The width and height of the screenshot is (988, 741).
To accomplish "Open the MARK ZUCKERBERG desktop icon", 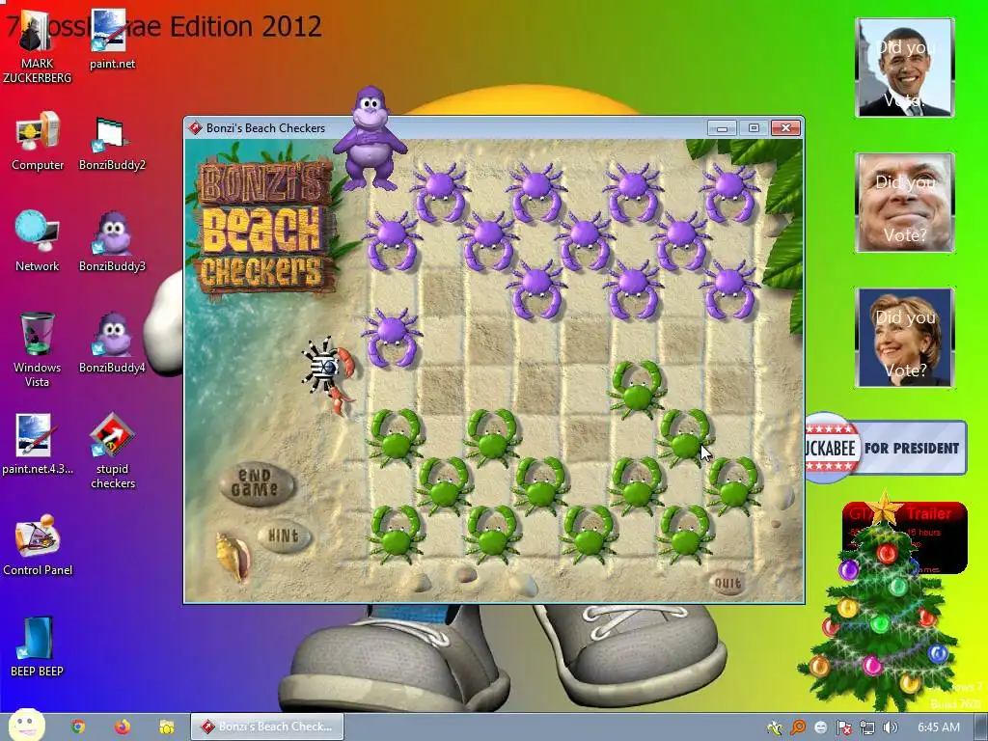I will coord(37,47).
